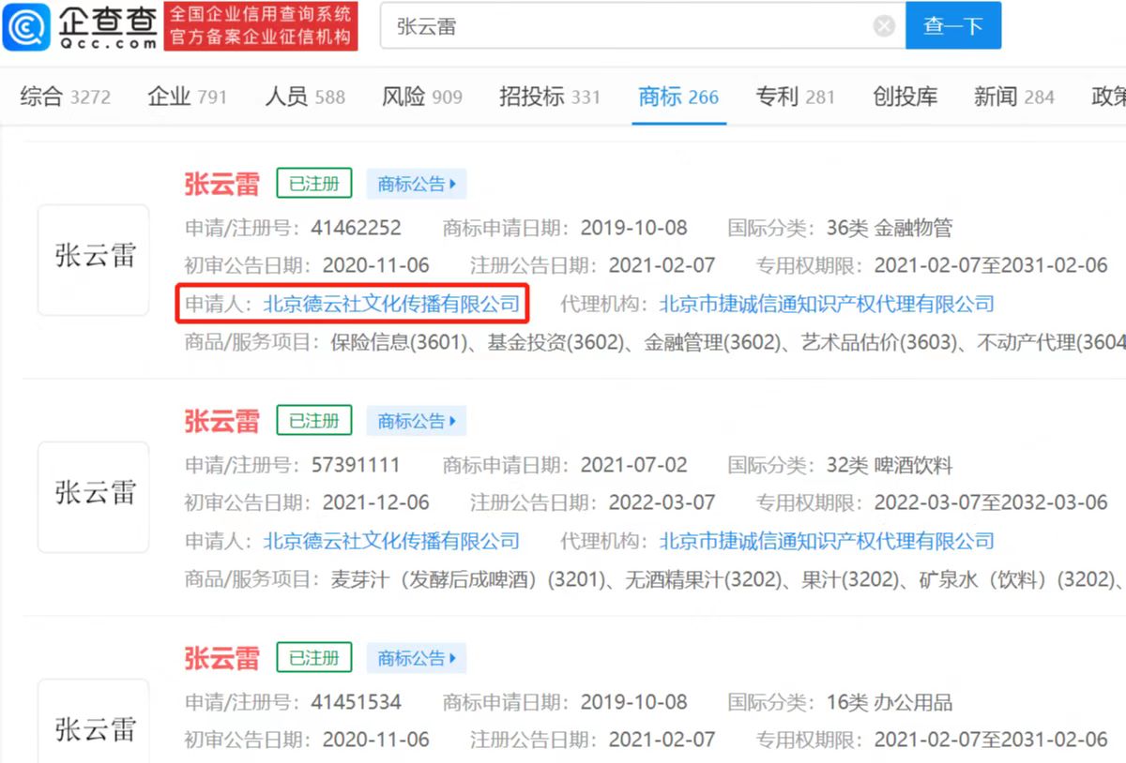
Task: Expand 商标公告 on the second trademark entry
Action: [x=416, y=421]
